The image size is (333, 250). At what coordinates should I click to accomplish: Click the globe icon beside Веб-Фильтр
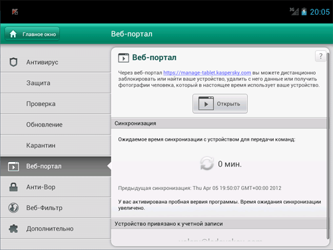tap(13, 208)
